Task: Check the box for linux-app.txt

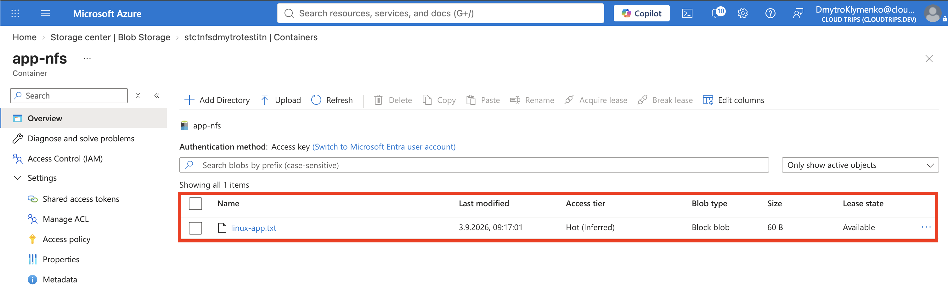Action: click(x=195, y=228)
